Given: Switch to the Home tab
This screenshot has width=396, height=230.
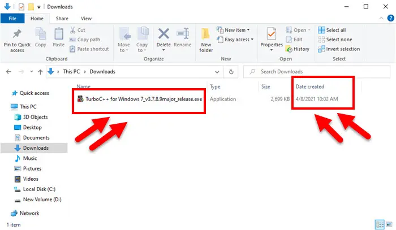Looking at the screenshot, I should pyautogui.click(x=37, y=19).
